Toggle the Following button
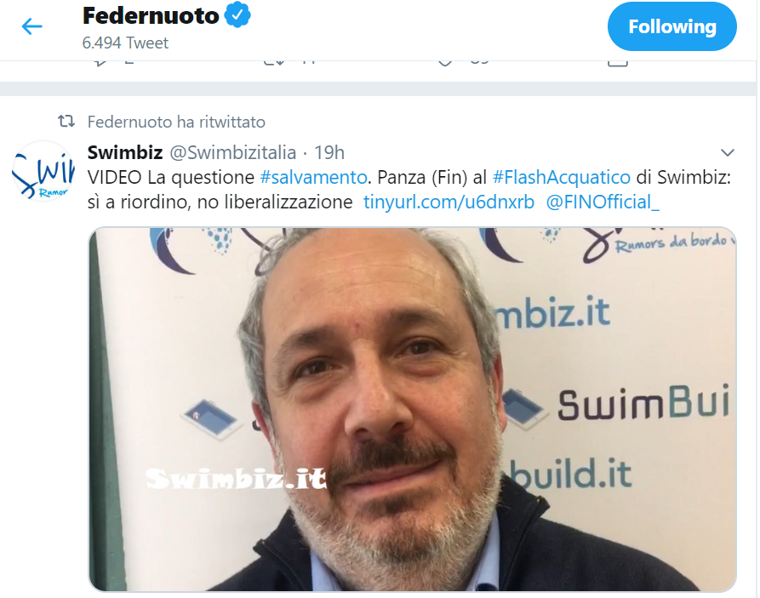 click(671, 26)
